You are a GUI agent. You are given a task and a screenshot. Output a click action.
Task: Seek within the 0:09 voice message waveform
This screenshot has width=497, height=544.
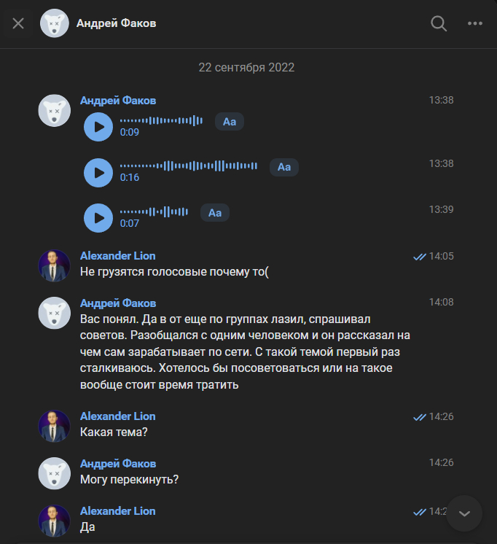[x=161, y=120]
